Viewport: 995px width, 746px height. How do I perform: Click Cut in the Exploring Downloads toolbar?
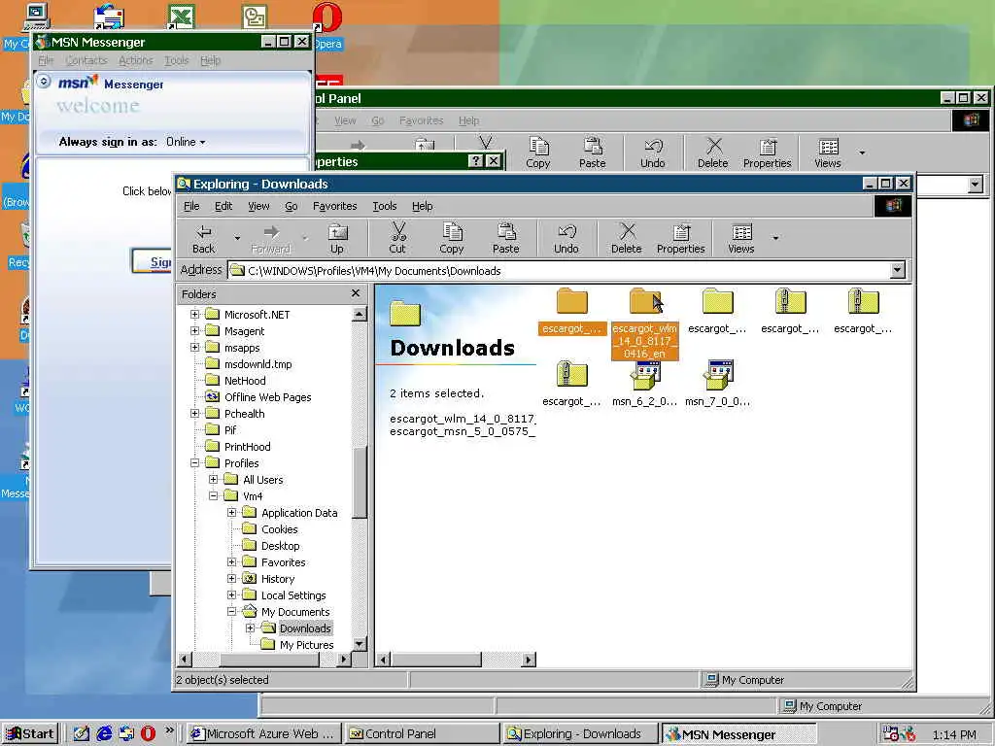pos(397,239)
